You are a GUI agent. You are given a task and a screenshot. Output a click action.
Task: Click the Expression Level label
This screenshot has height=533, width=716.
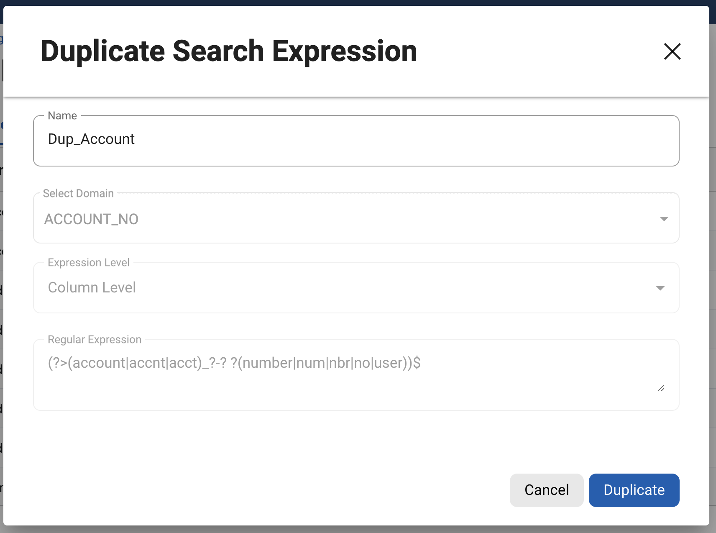[x=89, y=262]
